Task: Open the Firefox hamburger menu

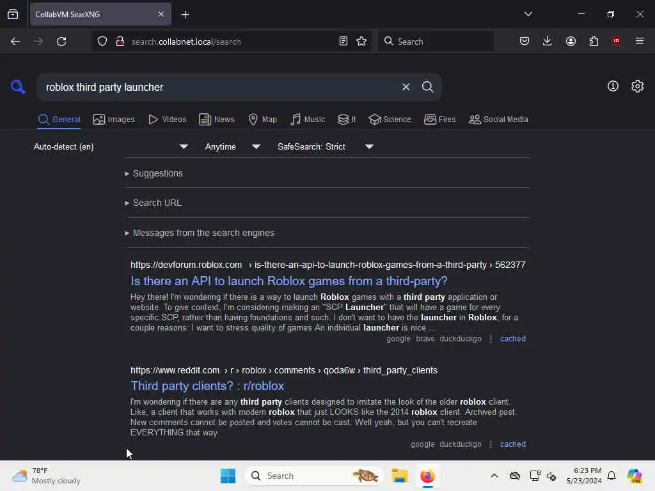Action: [x=640, y=41]
